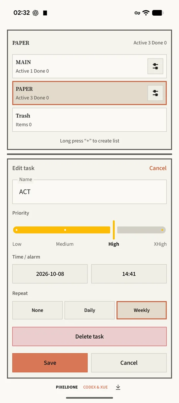Set repeat to None
The height and width of the screenshot is (403, 179).
click(37, 310)
